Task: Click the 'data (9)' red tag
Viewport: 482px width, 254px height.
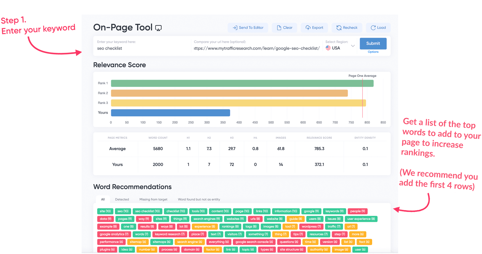Action: point(105,219)
